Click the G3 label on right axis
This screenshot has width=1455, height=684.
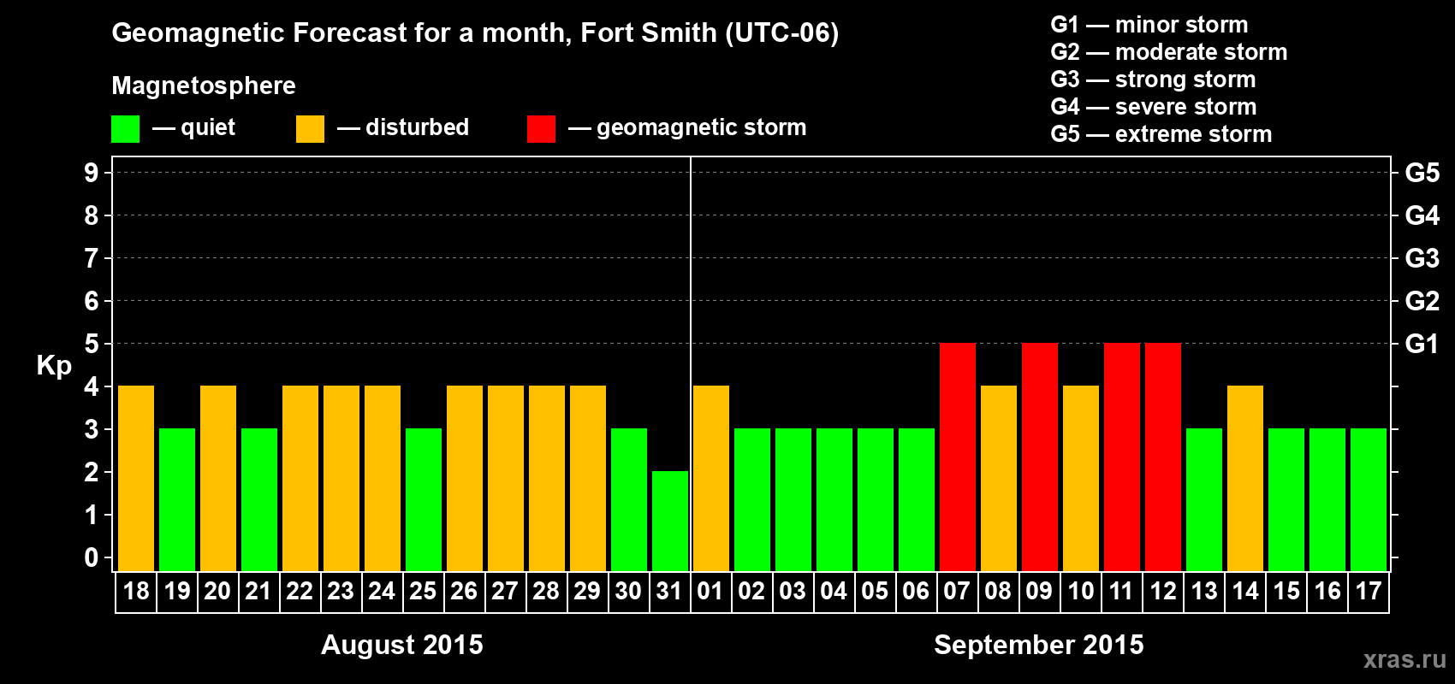(1422, 258)
